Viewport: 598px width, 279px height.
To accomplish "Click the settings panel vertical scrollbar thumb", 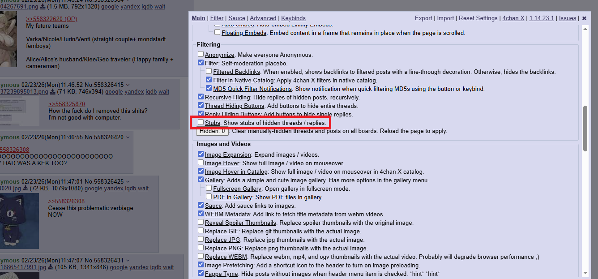I will (x=585, y=129).
